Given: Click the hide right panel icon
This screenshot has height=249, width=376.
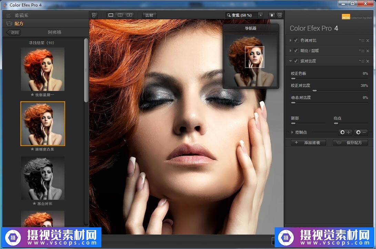Looking at the screenshot, I should 279,15.
